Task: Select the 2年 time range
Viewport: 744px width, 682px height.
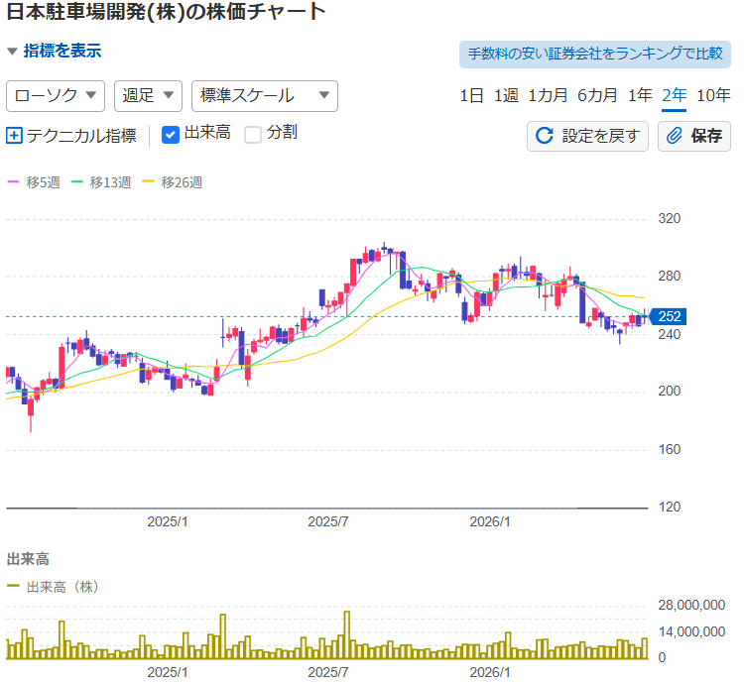Action: click(674, 96)
